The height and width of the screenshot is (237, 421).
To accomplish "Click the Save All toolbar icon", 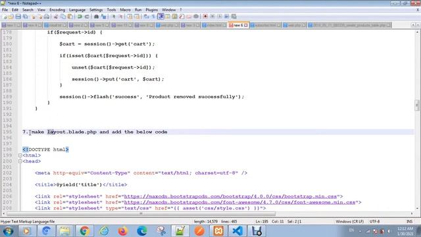I will click(25, 16).
